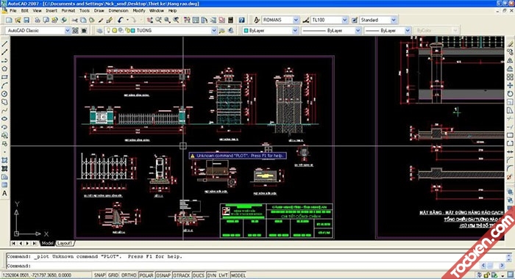This screenshot has height=279, width=515.
Task: Switch to the Layout1 tab
Action: [x=65, y=243]
